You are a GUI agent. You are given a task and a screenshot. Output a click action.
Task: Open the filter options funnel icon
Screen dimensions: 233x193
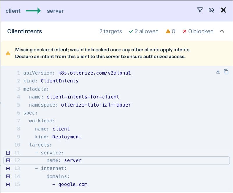[200, 10]
